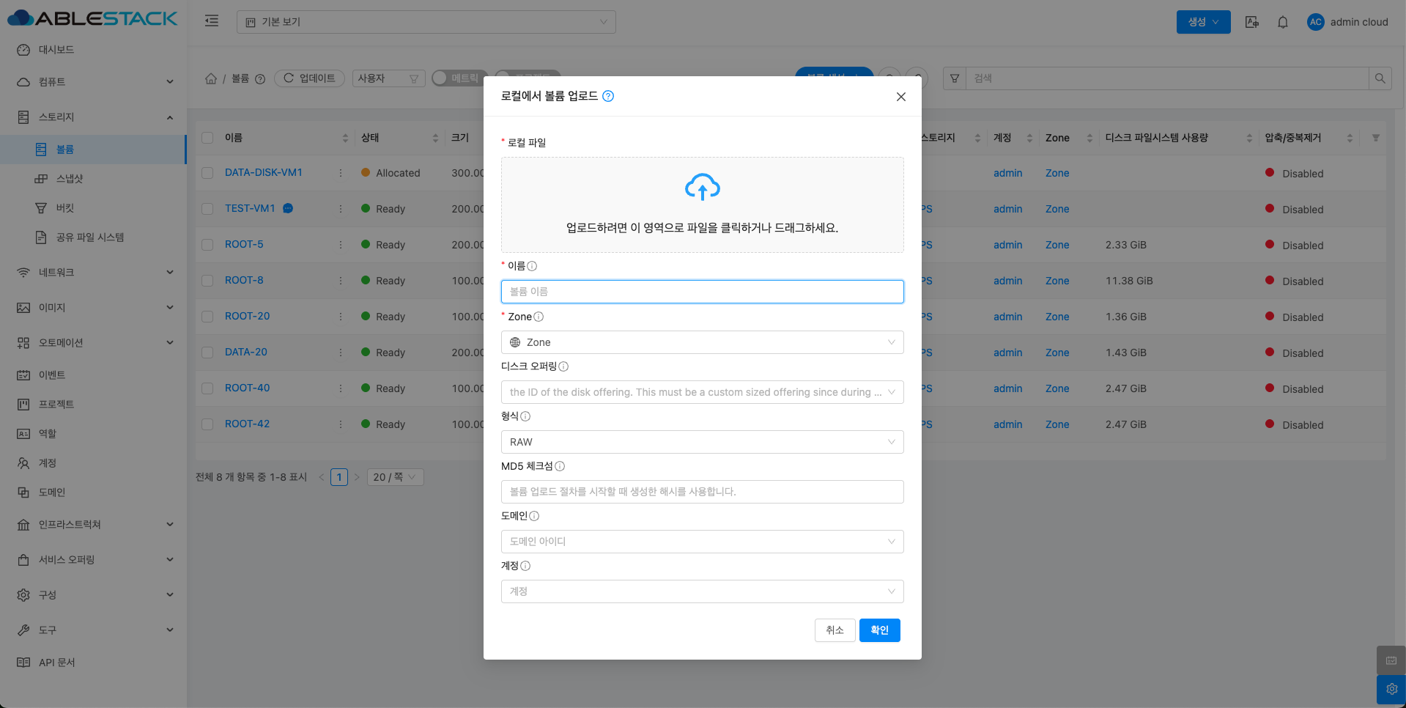Click the table column filter icon
The width and height of the screenshot is (1406, 708).
click(x=1376, y=138)
